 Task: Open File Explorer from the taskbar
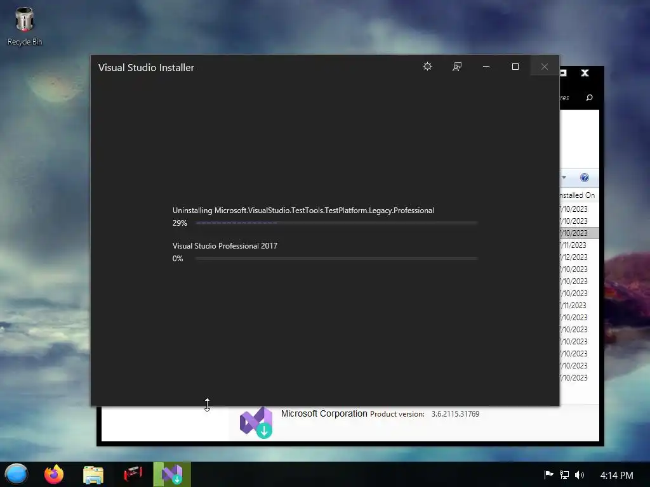tap(93, 474)
